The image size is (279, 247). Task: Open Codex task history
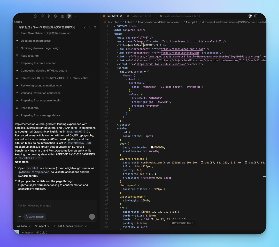(x=90, y=27)
